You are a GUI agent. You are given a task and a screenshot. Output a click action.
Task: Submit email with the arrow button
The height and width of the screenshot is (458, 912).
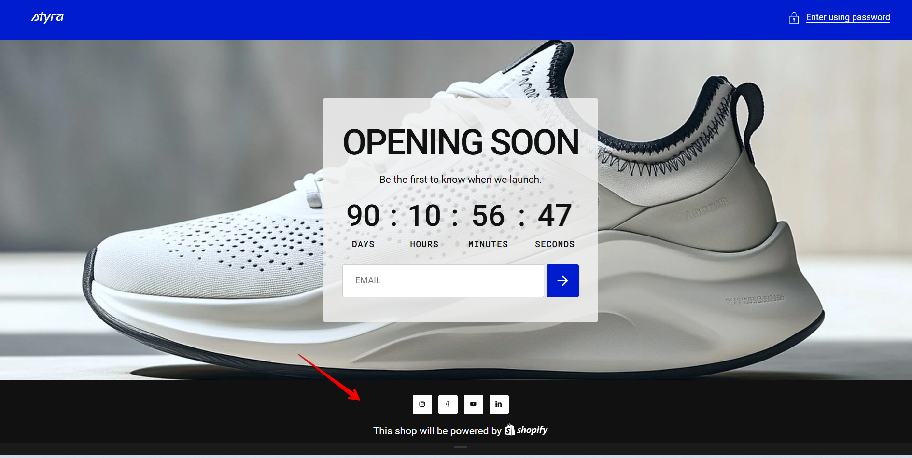click(562, 281)
